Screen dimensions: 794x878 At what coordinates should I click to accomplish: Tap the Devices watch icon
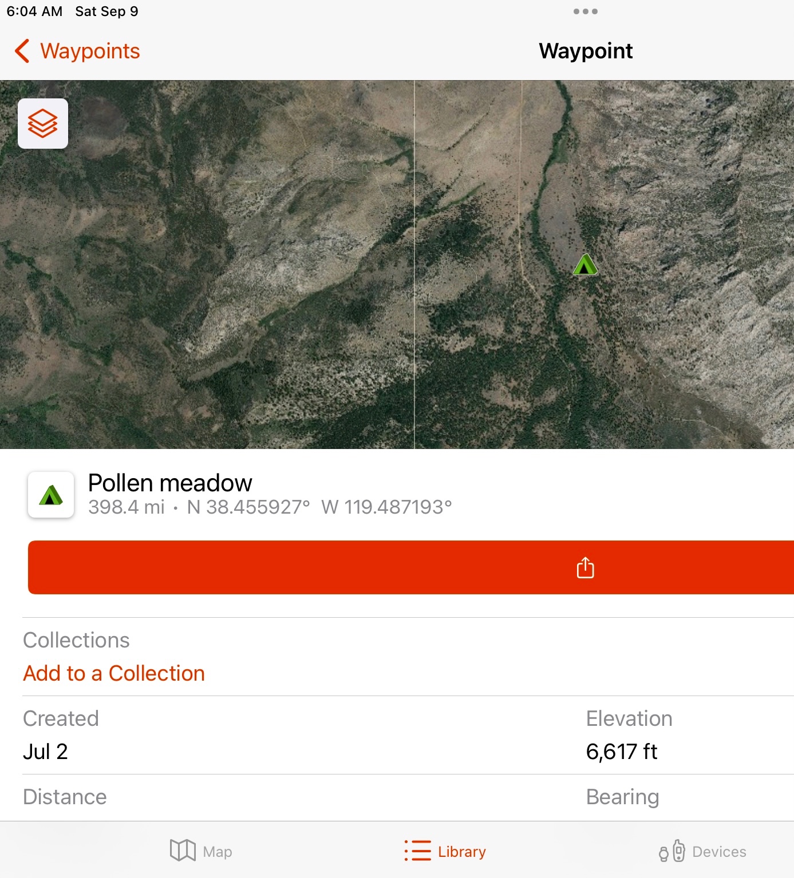click(672, 851)
